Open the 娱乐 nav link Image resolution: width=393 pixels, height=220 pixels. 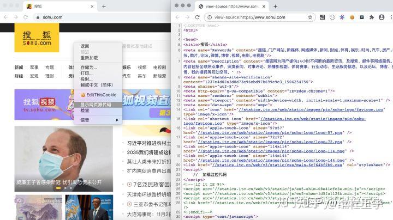[127, 67]
